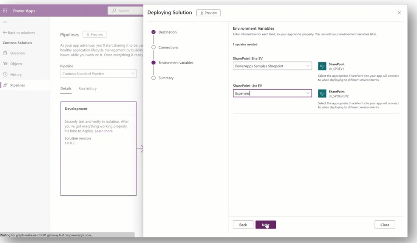Click the SharePoint icon for cb_SPOListEV2
The height and width of the screenshot is (243, 417).
[322, 94]
